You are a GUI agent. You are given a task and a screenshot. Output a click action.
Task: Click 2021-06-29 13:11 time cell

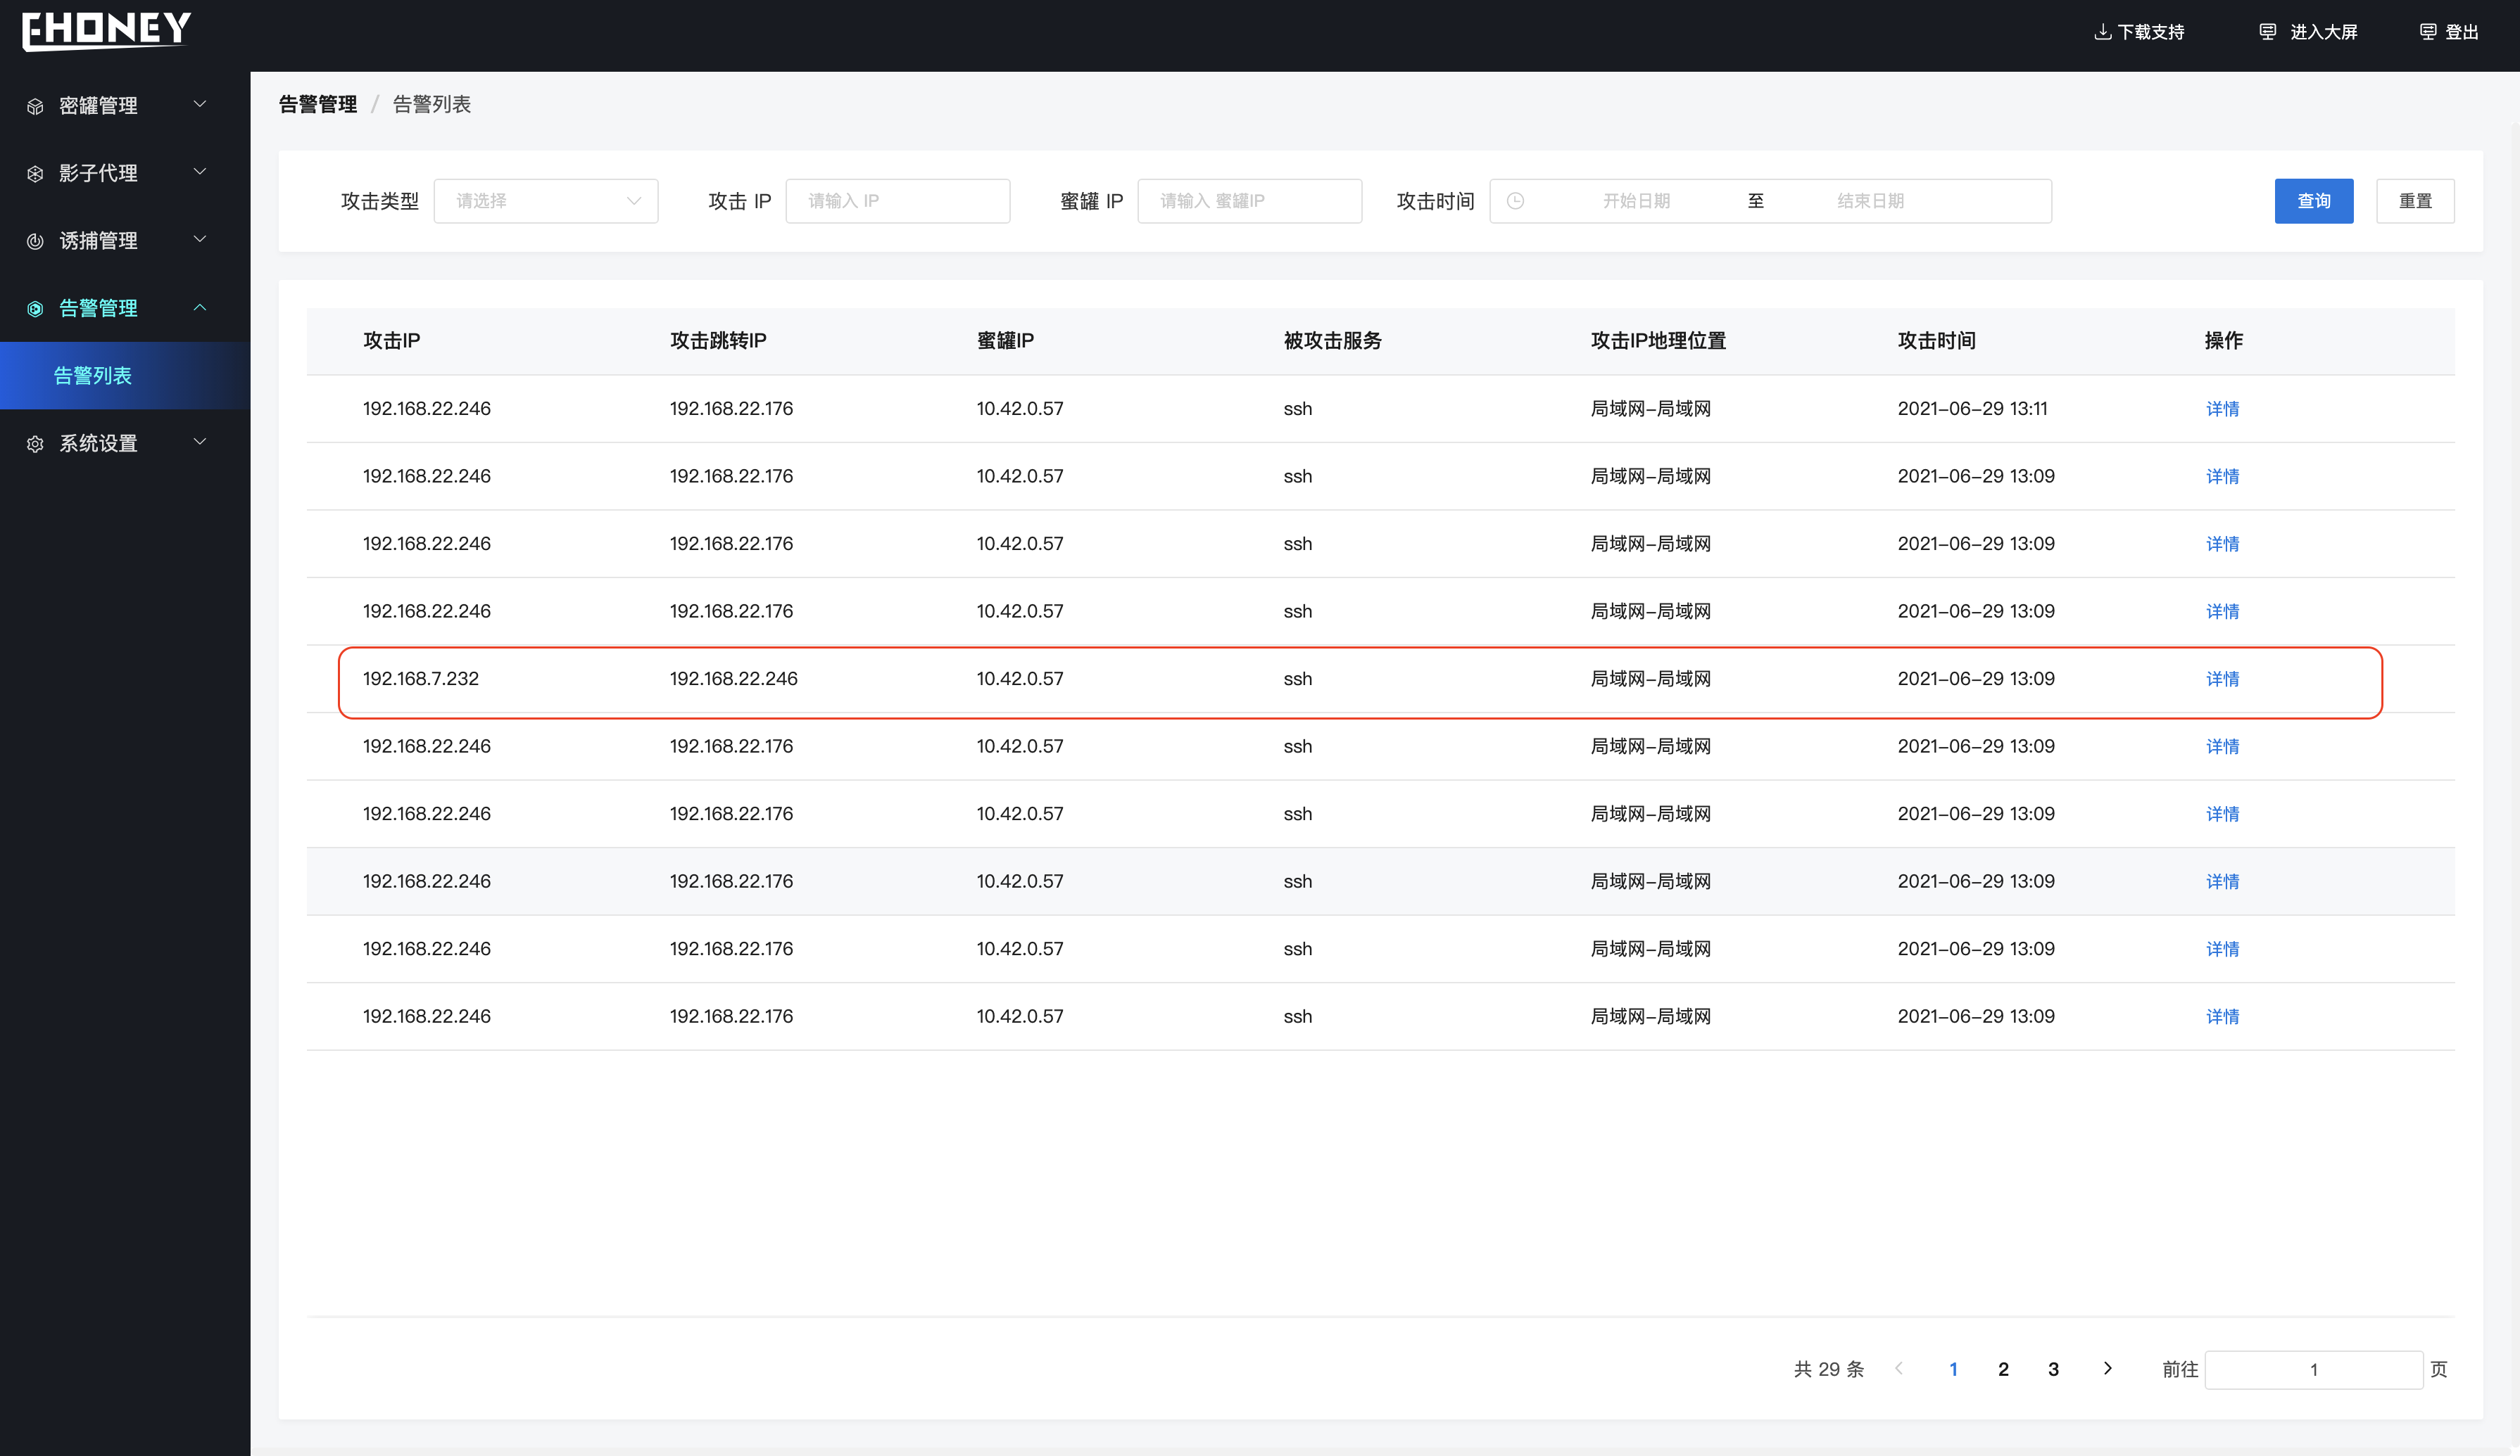click(x=1972, y=409)
